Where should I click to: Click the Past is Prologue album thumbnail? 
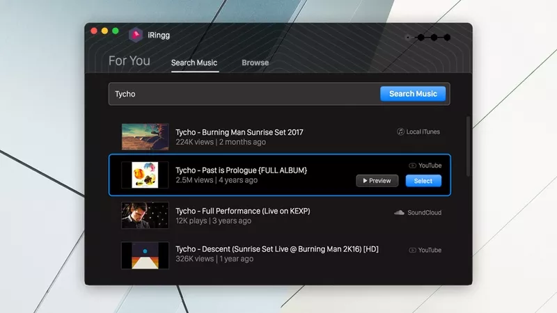point(145,175)
